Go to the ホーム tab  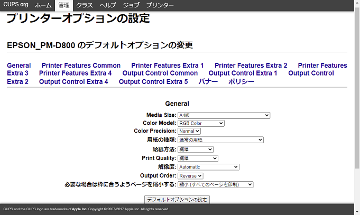coord(43,5)
